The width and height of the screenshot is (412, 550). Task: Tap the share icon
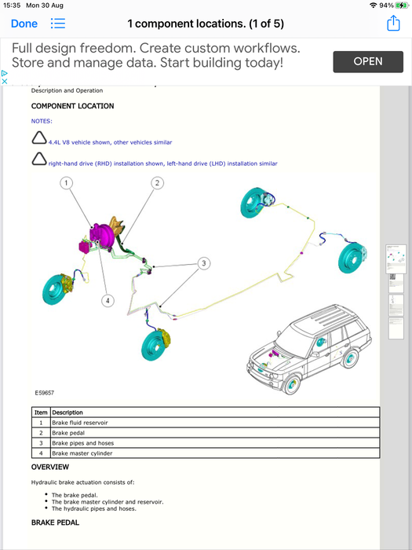click(x=393, y=23)
